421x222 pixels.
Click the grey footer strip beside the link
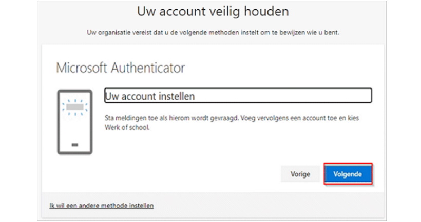pos(269,206)
